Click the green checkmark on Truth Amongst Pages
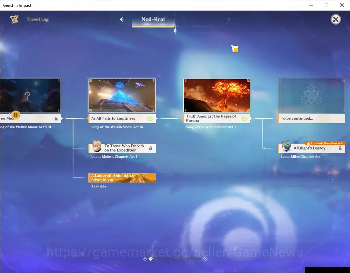 pyautogui.click(x=245, y=118)
